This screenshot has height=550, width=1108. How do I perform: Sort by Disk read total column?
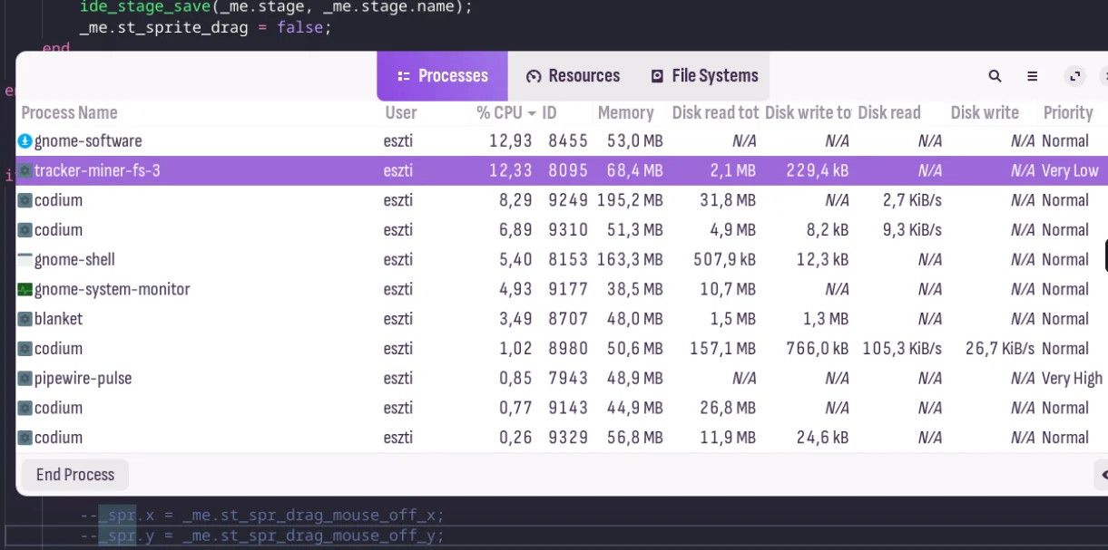click(715, 112)
